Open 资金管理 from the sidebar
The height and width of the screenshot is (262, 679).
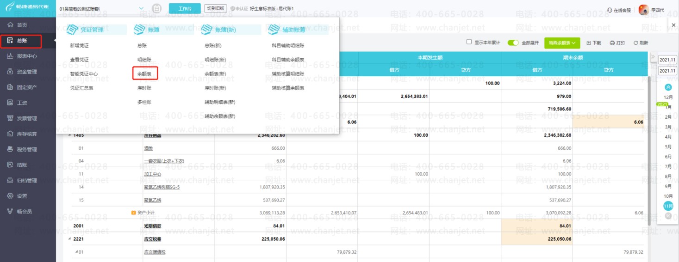[x=28, y=72]
